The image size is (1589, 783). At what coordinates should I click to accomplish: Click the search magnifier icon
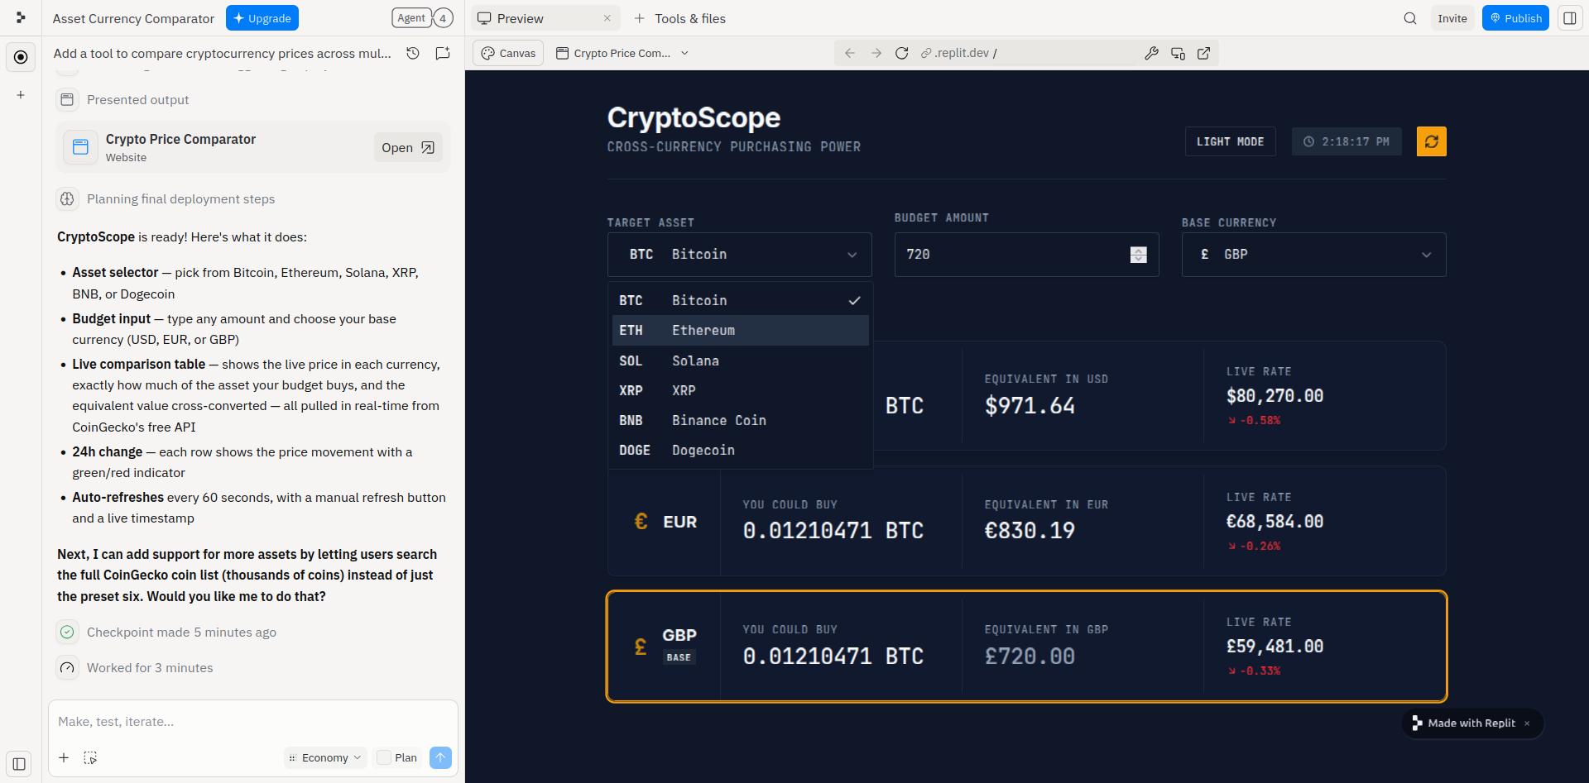click(x=1410, y=18)
